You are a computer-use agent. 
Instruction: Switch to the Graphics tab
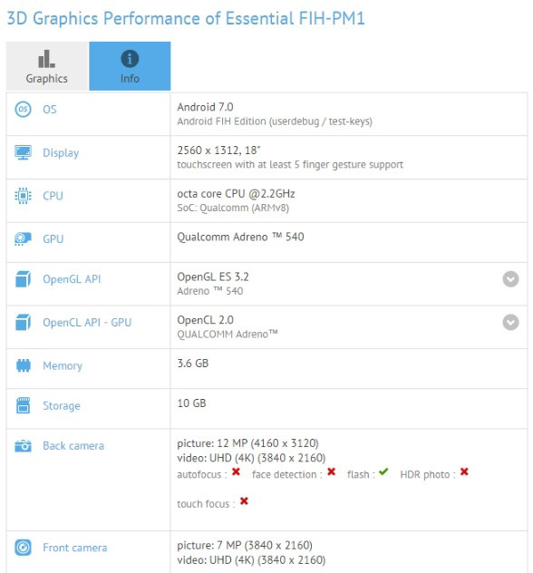click(47, 66)
